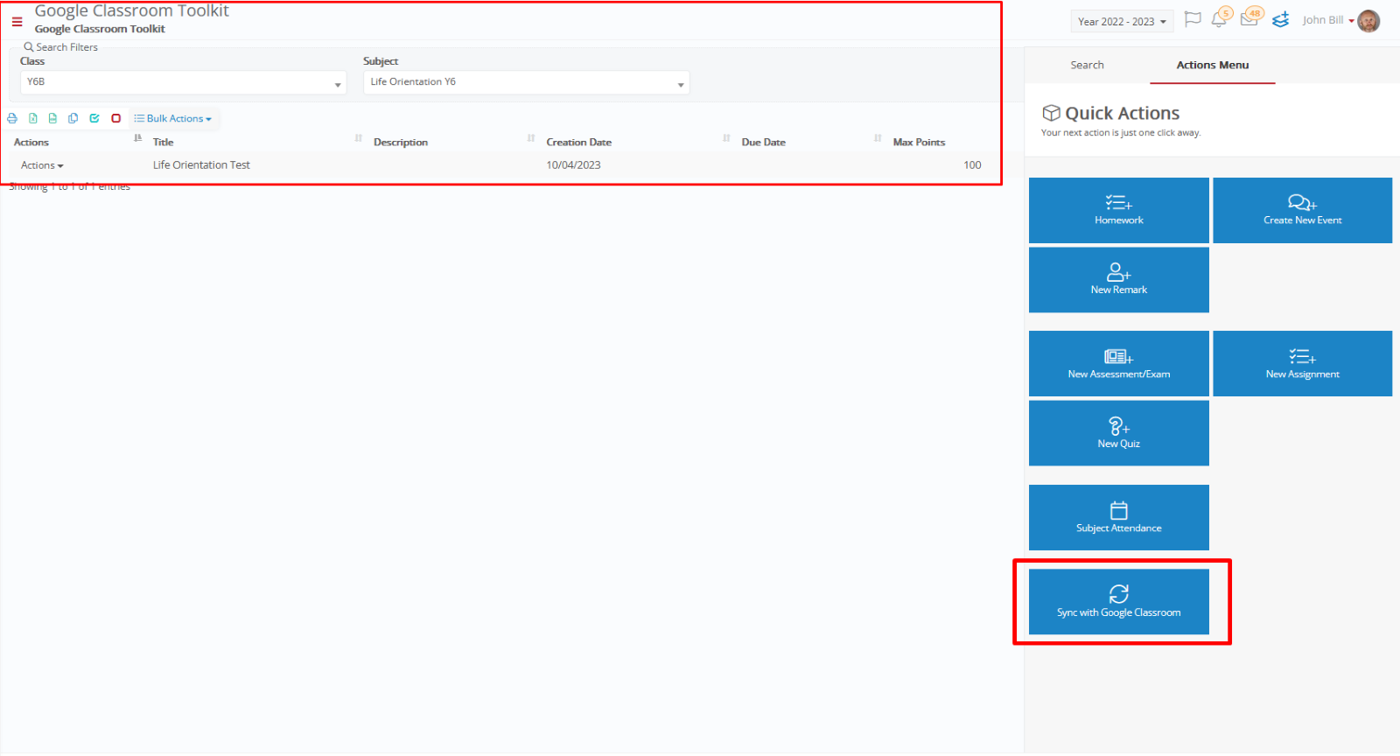This screenshot has height=756, width=1400.
Task: Click the Life Orientation Test title cell
Action: (201, 164)
